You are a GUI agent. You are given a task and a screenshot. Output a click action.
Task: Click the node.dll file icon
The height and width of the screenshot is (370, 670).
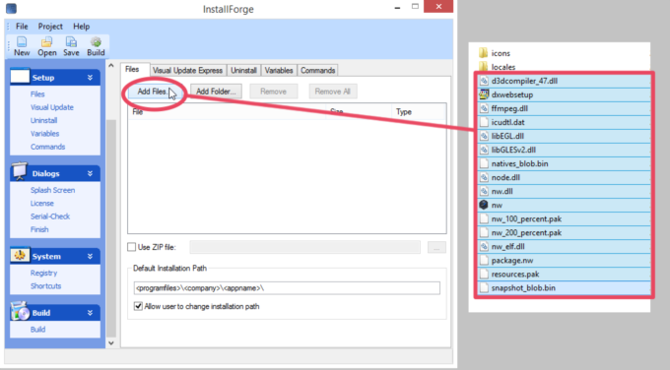[x=484, y=177]
